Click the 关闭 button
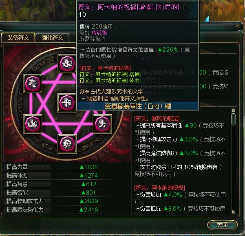The width and height of the screenshot is (245, 236). pyautogui.click(x=222, y=225)
